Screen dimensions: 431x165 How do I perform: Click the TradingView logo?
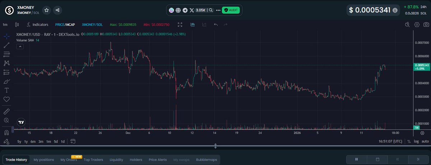21,122
